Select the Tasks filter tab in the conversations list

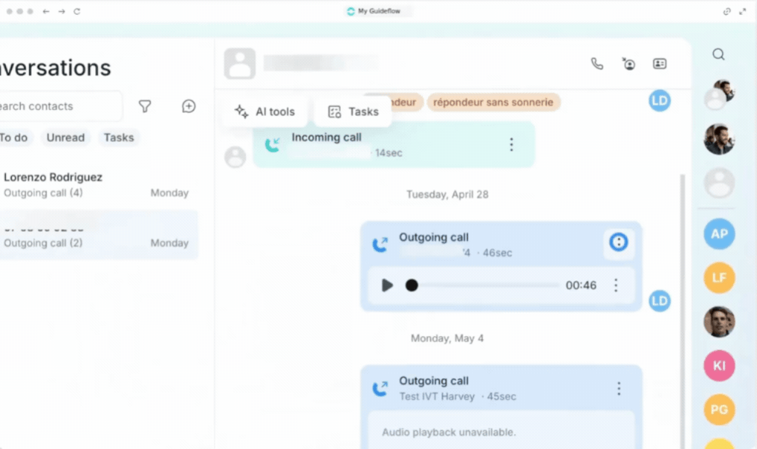click(x=119, y=138)
